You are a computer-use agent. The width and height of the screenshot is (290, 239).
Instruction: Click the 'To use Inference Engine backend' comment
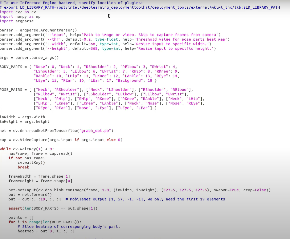[71, 3]
